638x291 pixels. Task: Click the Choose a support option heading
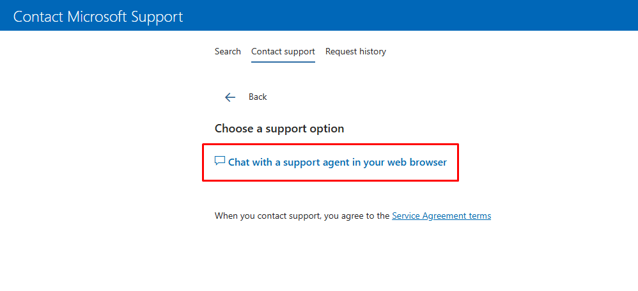tap(279, 129)
